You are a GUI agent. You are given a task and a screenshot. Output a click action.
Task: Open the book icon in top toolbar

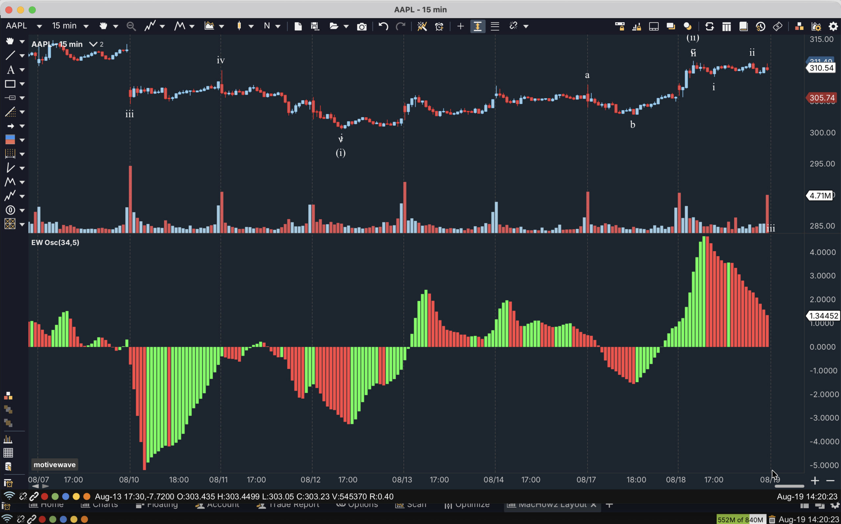(743, 27)
